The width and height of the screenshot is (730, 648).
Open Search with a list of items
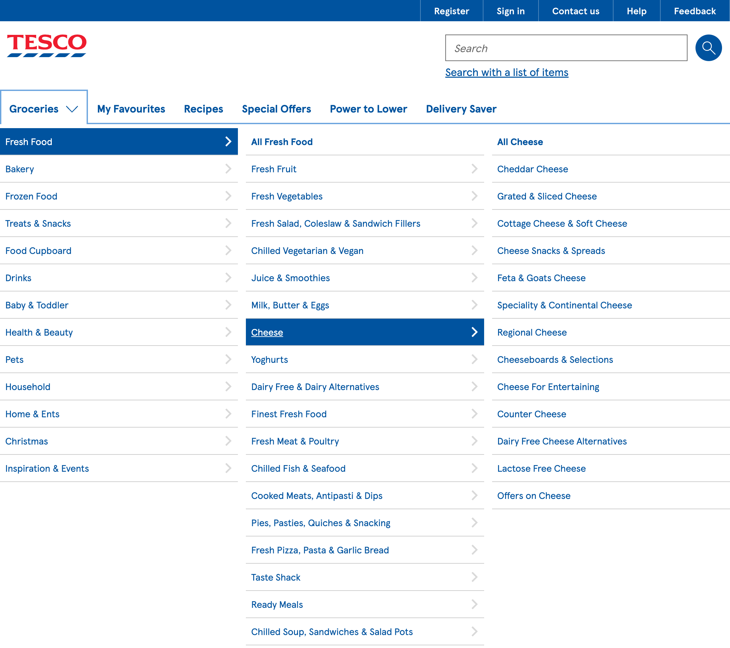tap(506, 72)
